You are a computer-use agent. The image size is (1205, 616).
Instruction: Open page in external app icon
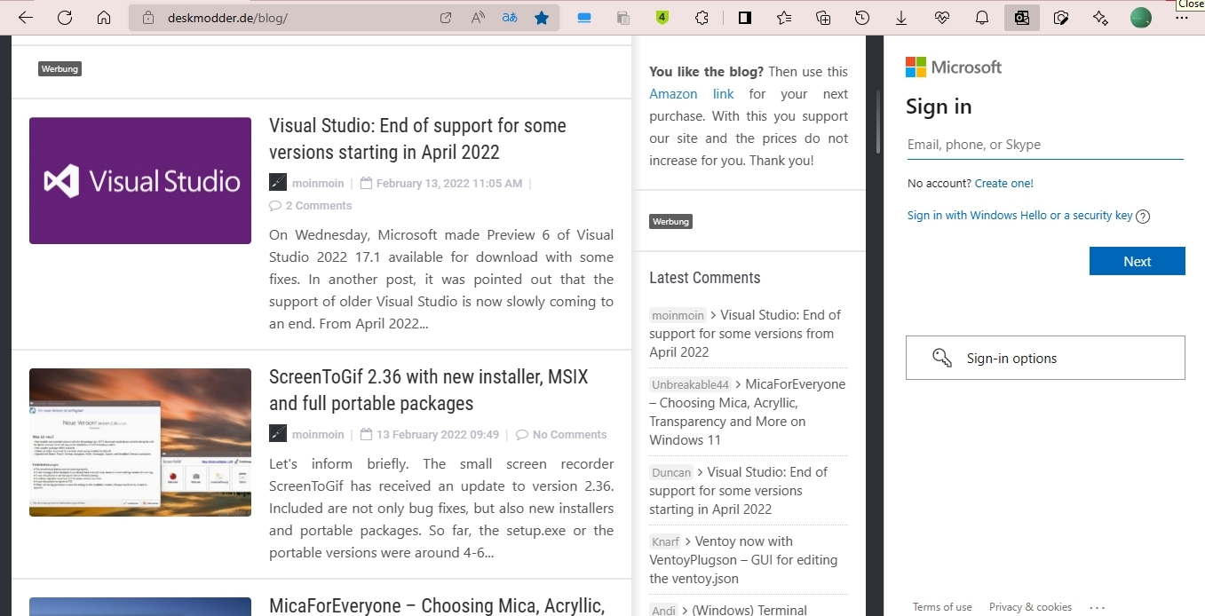tap(446, 18)
